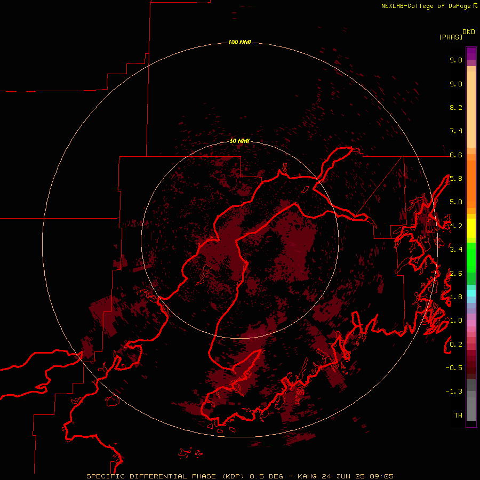Click the KAHG station ID in the caption
This screenshot has height=480, width=480.
pos(308,476)
